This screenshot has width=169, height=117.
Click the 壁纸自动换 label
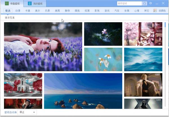point(10,112)
